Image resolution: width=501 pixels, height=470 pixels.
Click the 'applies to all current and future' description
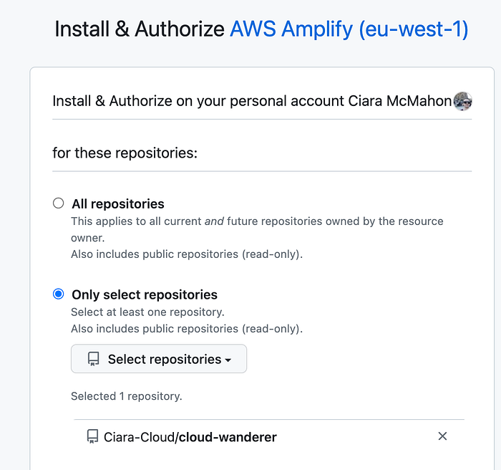pyautogui.click(x=256, y=221)
